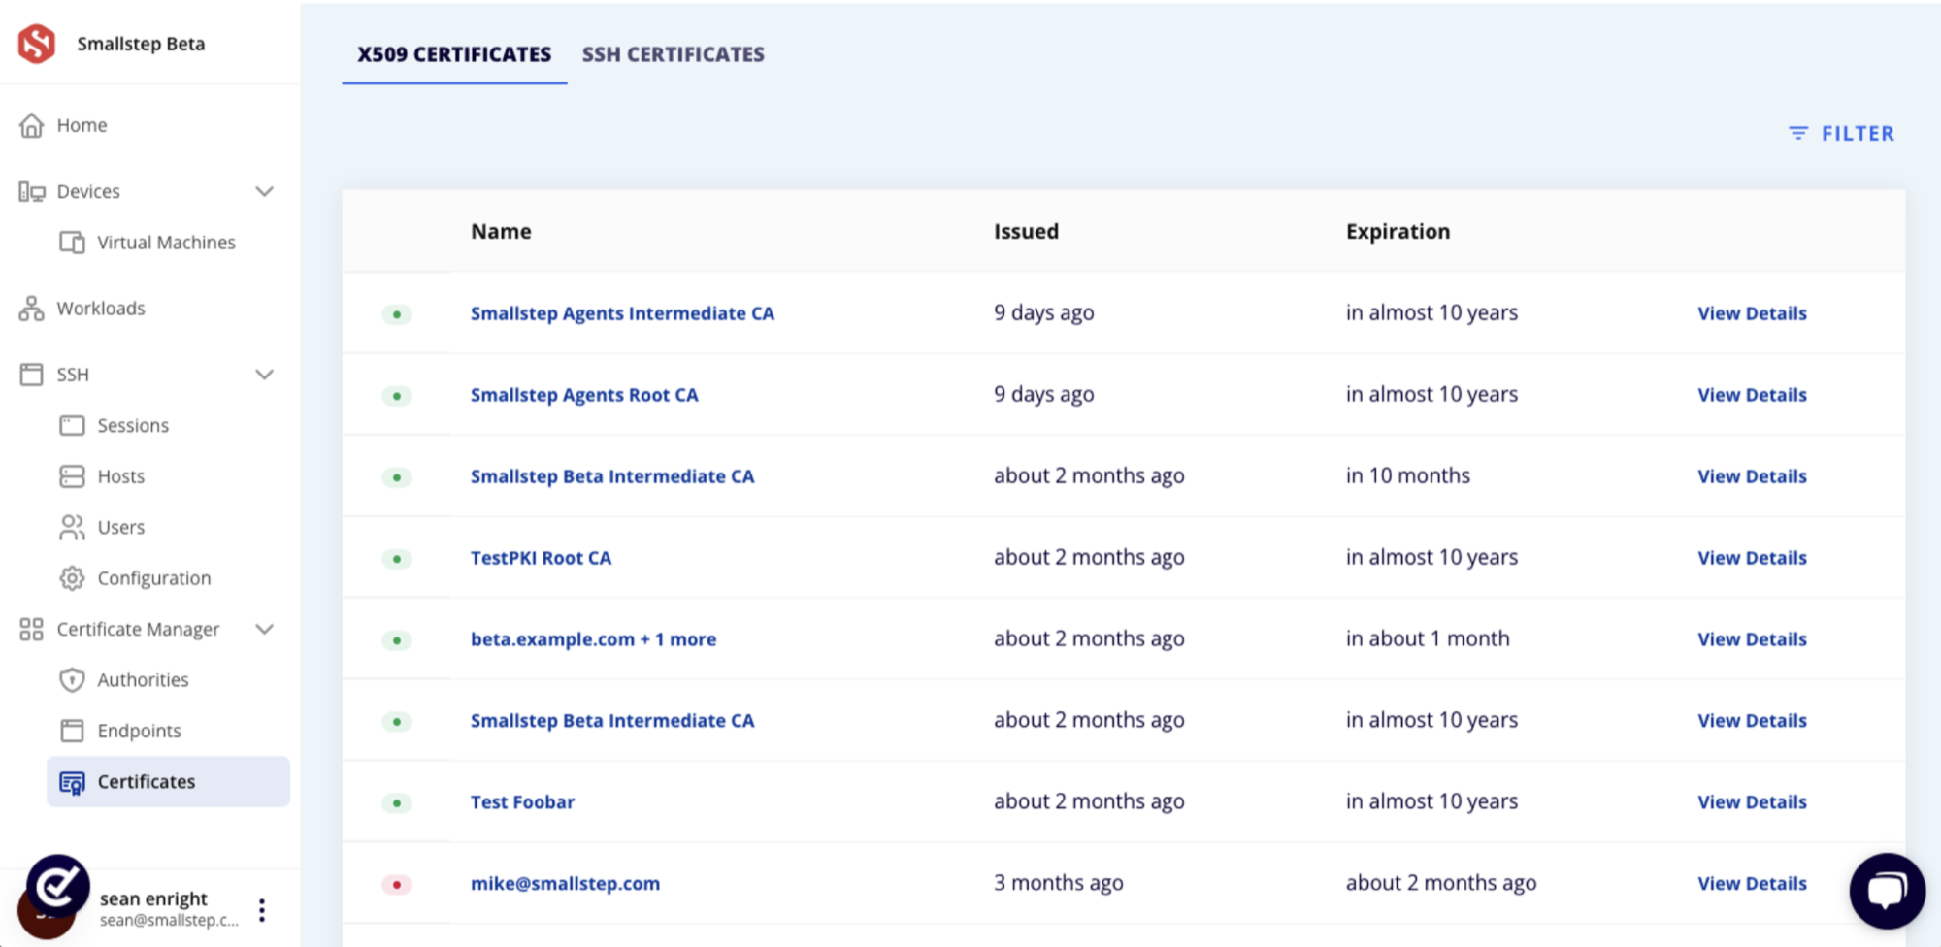
Task: Click the 'in 10 months' expiration cell
Action: click(1407, 476)
